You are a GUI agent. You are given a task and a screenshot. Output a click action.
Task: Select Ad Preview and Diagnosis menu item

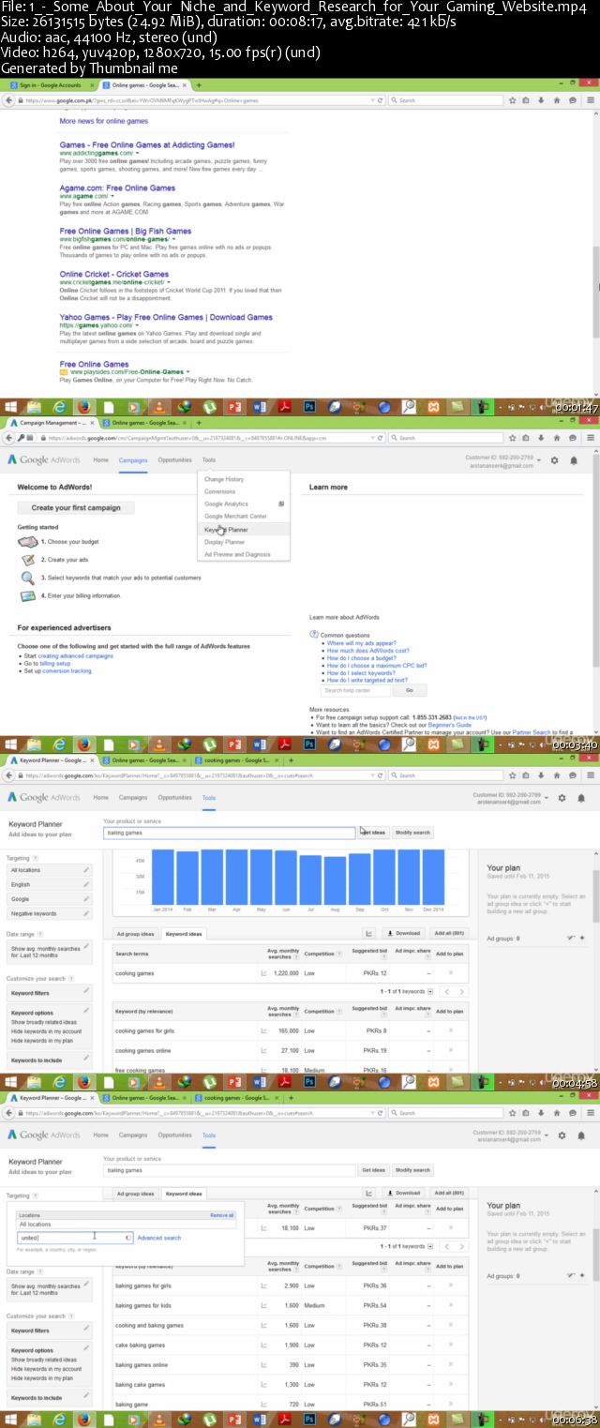pyautogui.click(x=237, y=554)
